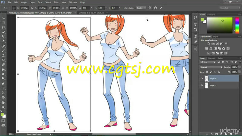Switch to the Swatches tab
The height and width of the screenshot is (136, 242).
tap(211, 15)
